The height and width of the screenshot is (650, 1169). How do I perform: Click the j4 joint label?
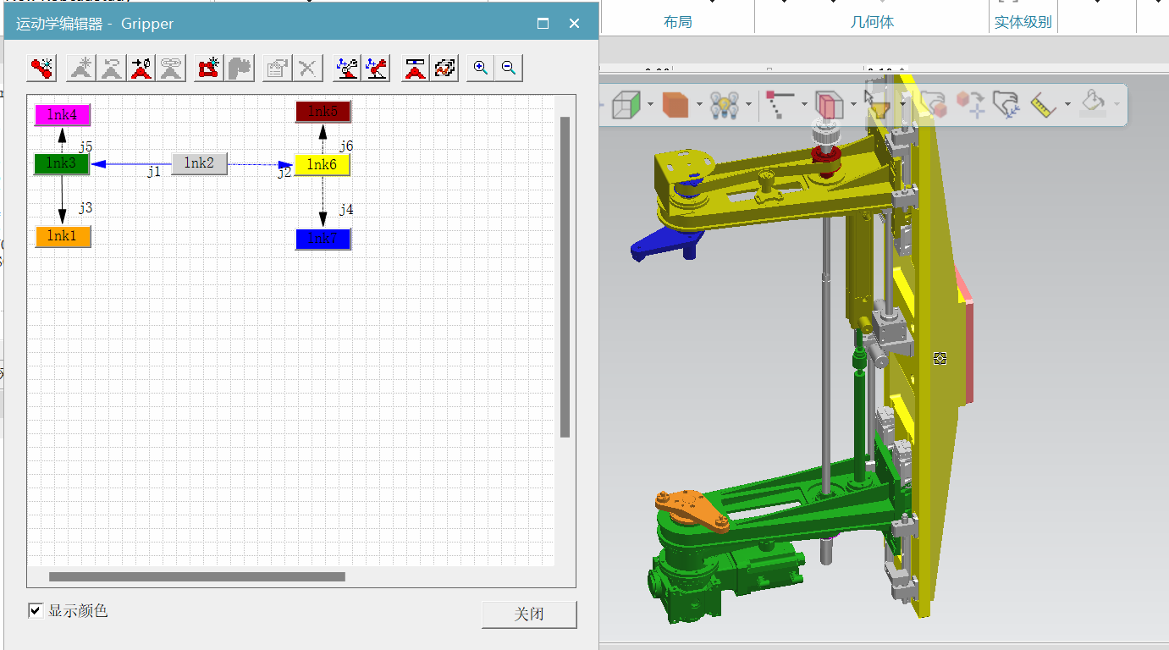346,209
